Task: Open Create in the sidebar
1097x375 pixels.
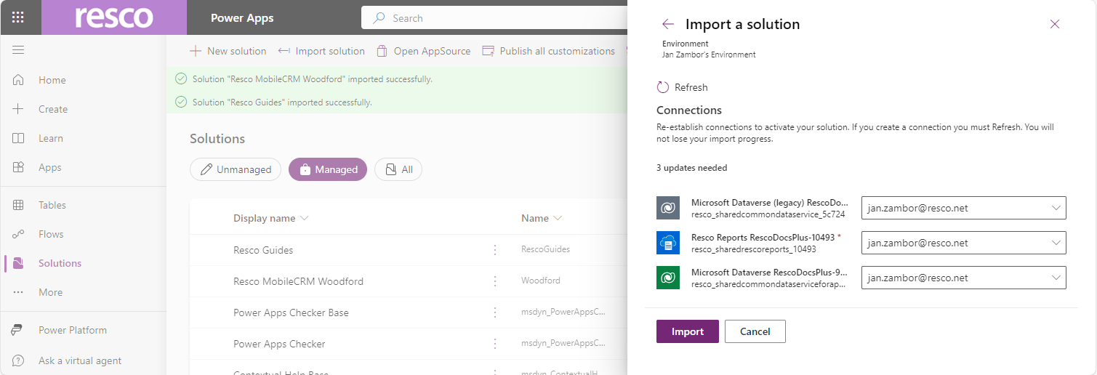Action: point(53,109)
